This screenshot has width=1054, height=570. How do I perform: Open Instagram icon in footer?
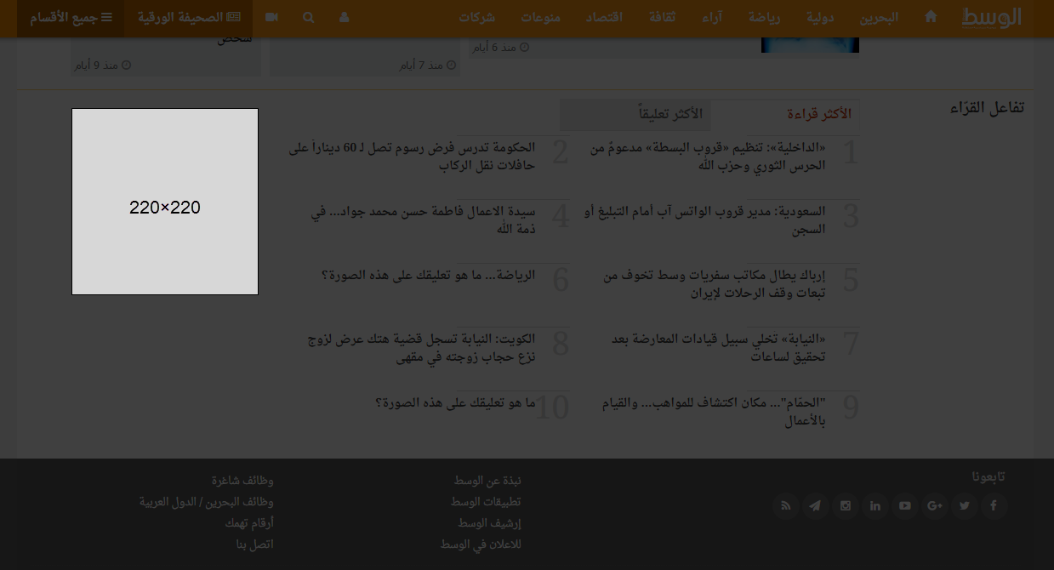845,506
